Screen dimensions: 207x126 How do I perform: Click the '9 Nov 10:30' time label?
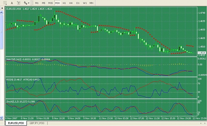58,118
